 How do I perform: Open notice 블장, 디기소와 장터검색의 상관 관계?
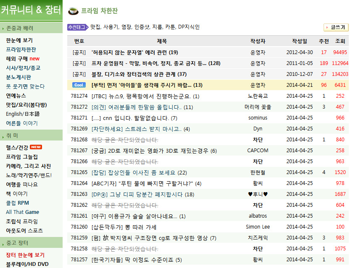click(139, 74)
